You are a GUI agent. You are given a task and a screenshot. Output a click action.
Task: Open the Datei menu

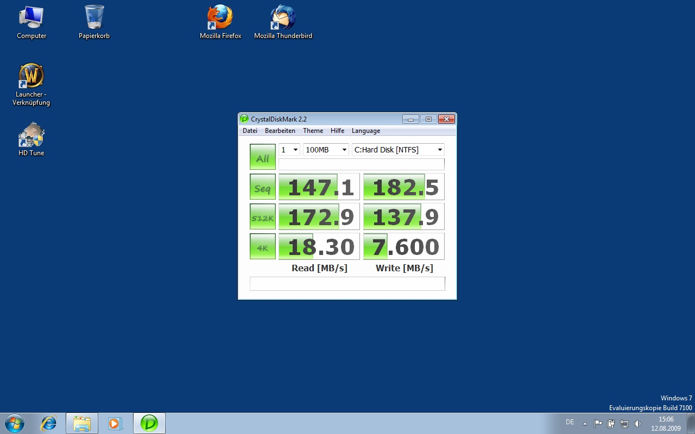tap(250, 131)
